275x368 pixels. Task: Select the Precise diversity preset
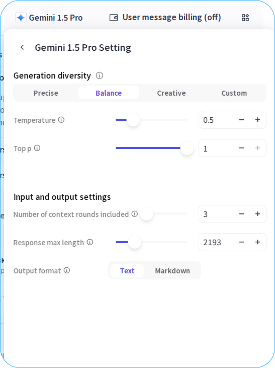pyautogui.click(x=46, y=93)
